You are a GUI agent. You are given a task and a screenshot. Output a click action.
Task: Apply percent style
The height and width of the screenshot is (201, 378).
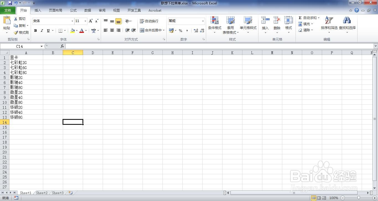[180, 31]
